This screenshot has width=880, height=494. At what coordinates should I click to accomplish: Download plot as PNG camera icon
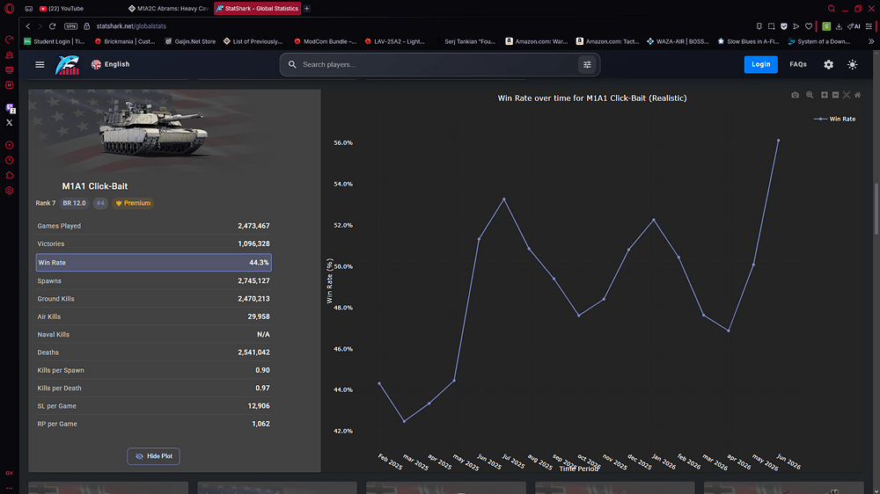[796, 95]
